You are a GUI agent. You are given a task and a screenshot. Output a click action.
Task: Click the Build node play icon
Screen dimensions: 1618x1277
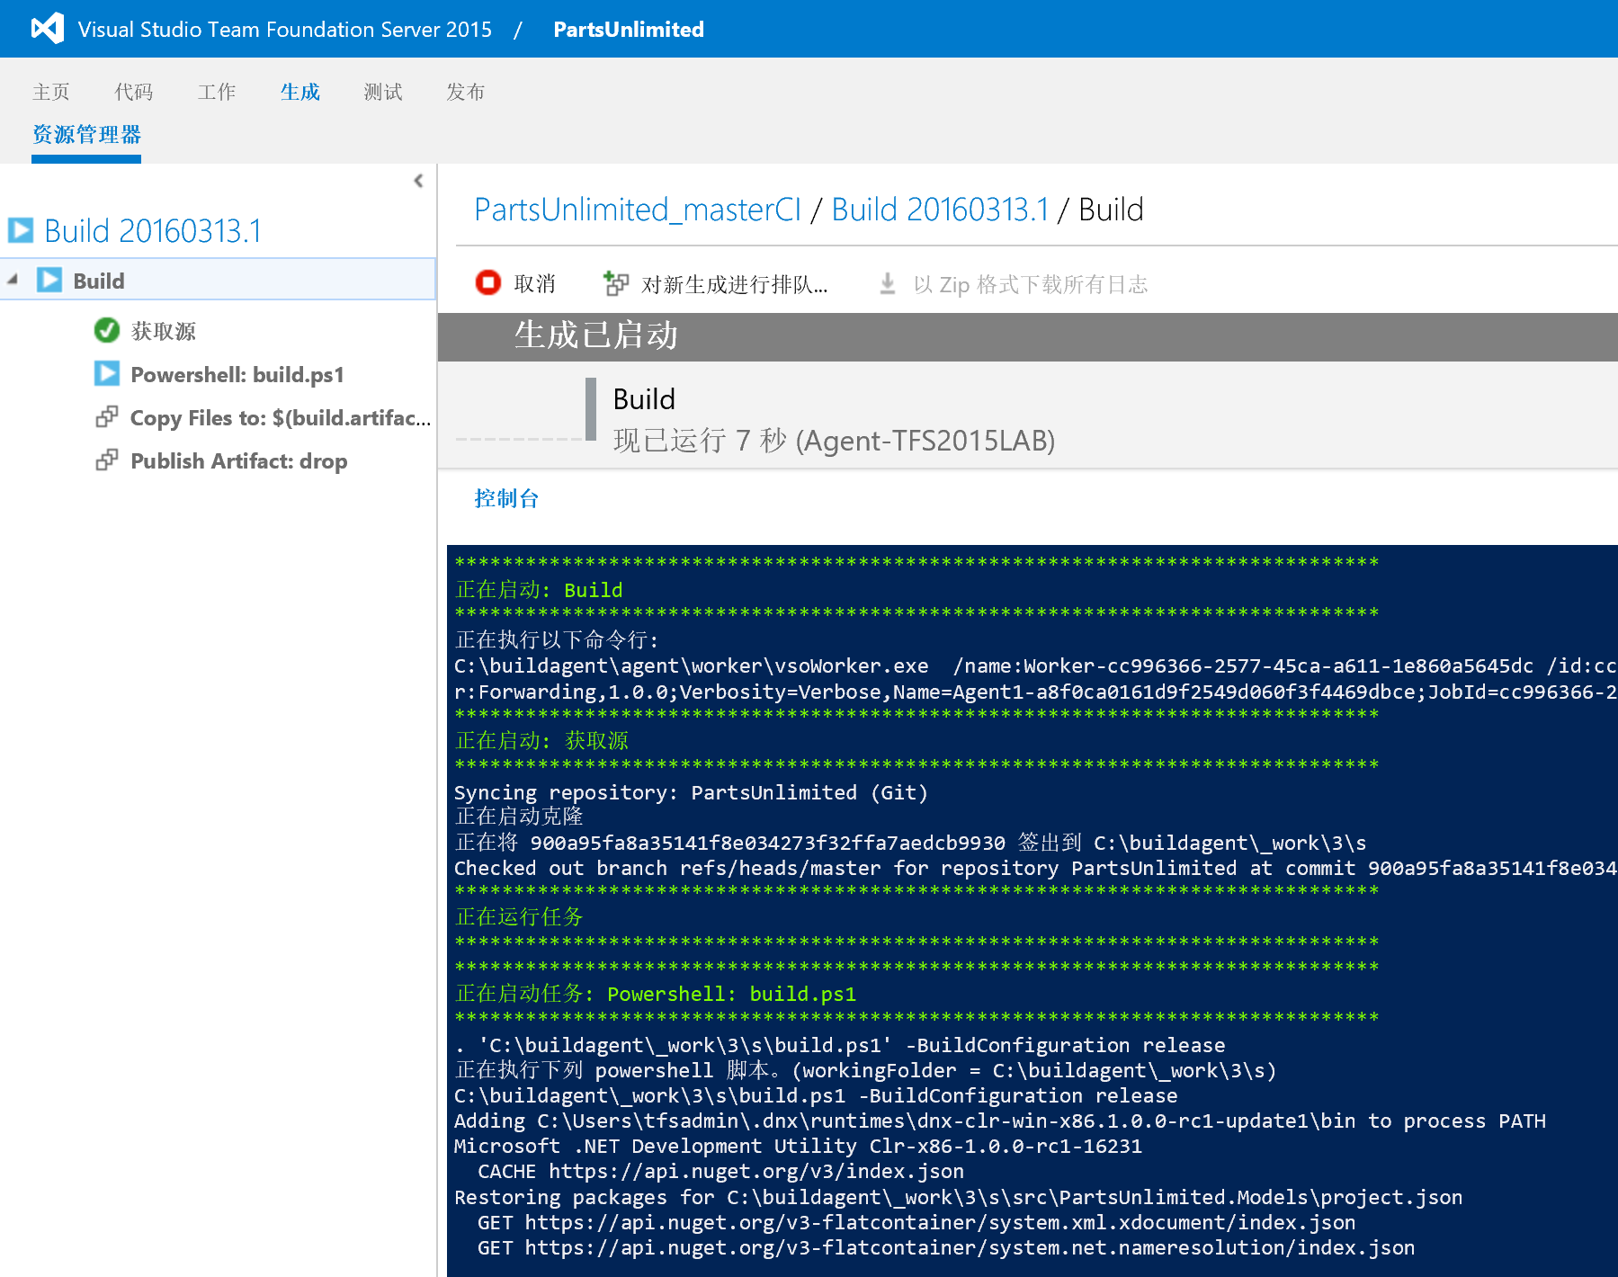click(49, 281)
